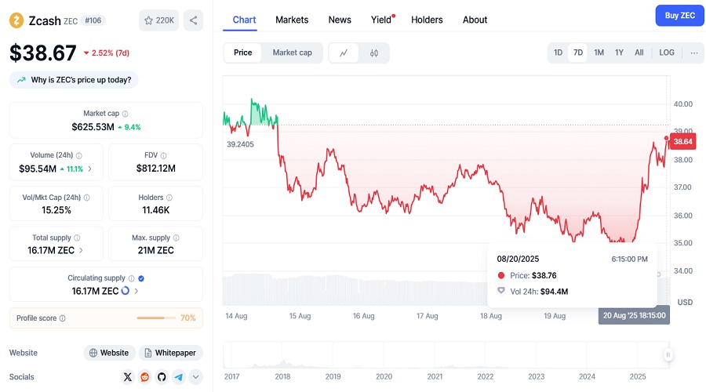The height and width of the screenshot is (392, 706).
Task: Open the Website link button
Action: (109, 353)
